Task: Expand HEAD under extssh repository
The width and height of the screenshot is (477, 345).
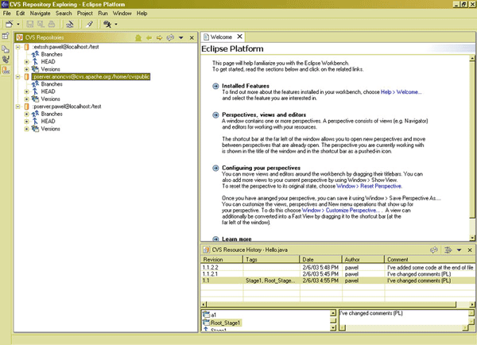Action: click(26, 62)
